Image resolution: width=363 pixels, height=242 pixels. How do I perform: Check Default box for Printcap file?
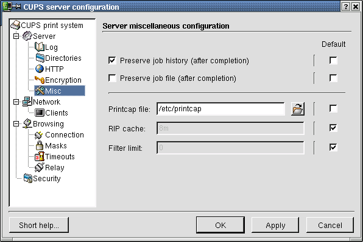pyautogui.click(x=333, y=109)
